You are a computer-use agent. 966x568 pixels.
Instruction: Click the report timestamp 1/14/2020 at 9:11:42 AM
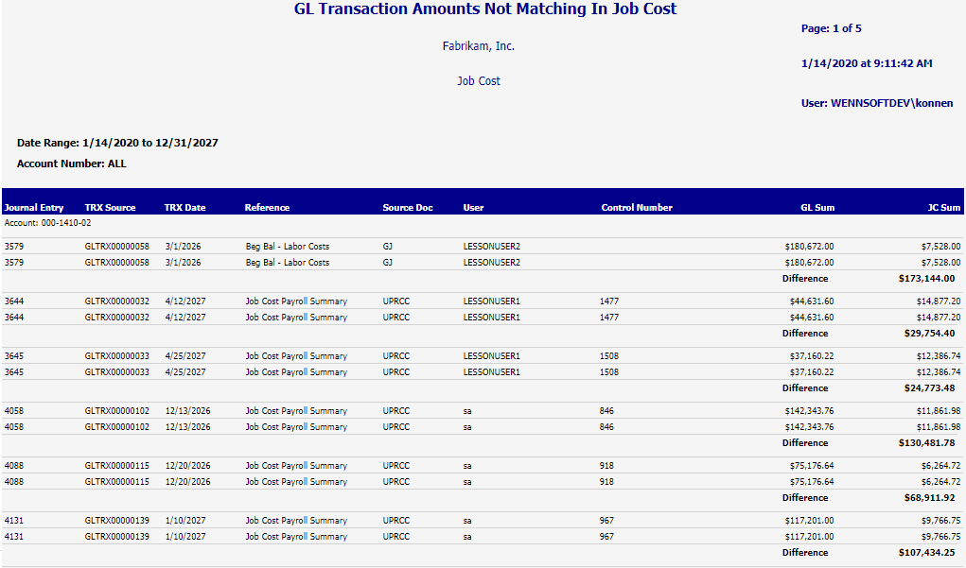[x=866, y=63]
